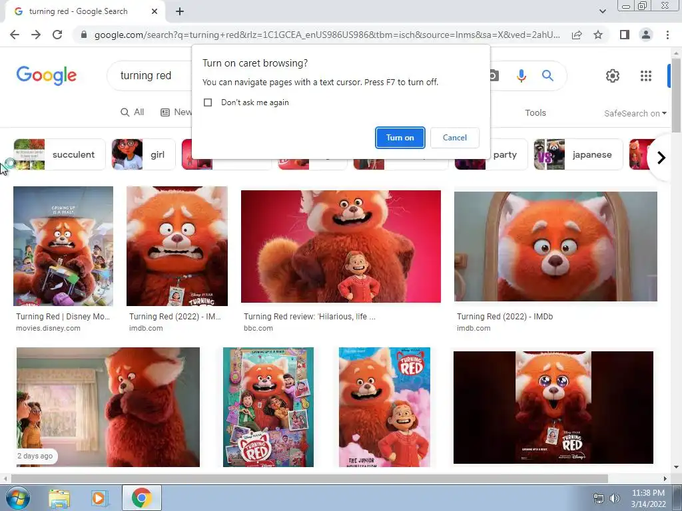Open Tools options

535,113
